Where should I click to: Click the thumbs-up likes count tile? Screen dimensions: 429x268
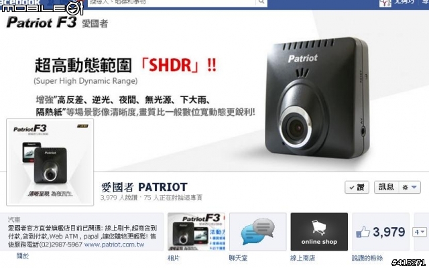(381, 232)
